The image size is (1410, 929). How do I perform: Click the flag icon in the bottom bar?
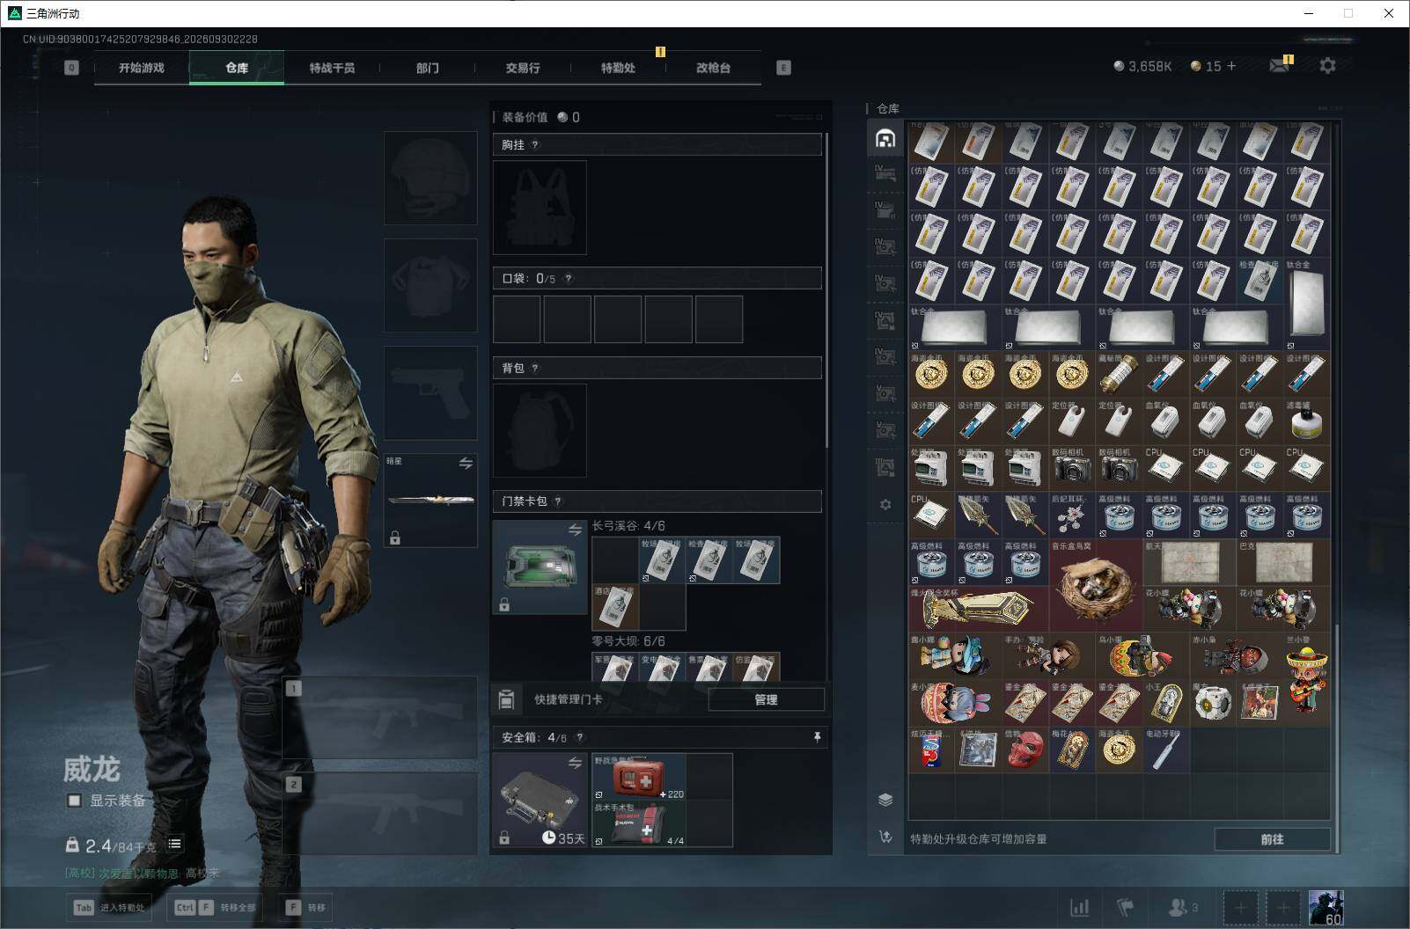[1126, 907]
